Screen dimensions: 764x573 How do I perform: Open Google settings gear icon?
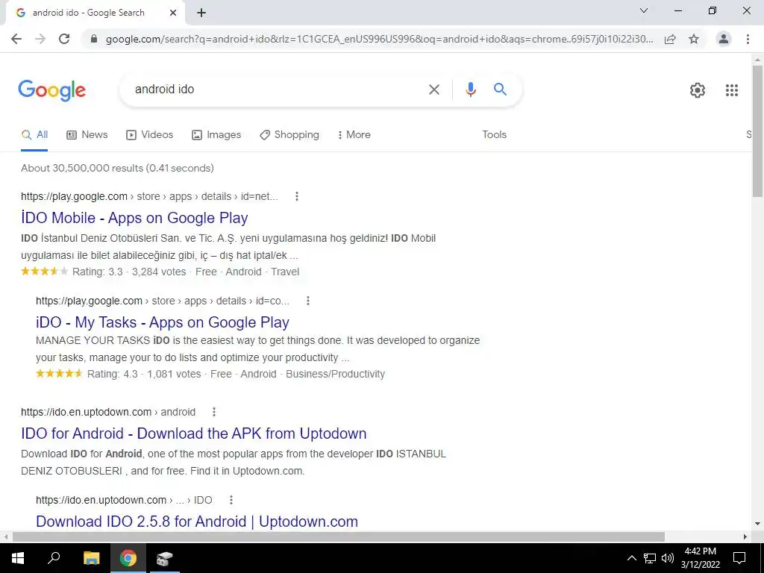[x=698, y=90]
